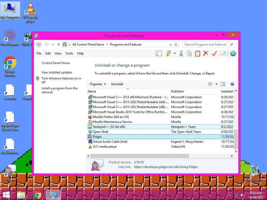267x200 pixels.
Task: Select Notepad++ (32-bit x86) entry
Action: pyautogui.click(x=161, y=127)
